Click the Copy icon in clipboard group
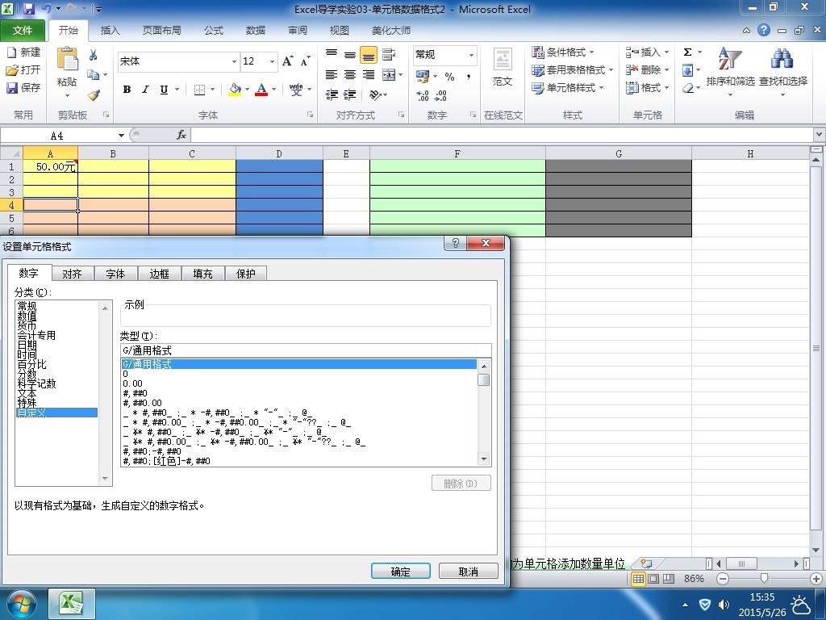 [x=94, y=75]
